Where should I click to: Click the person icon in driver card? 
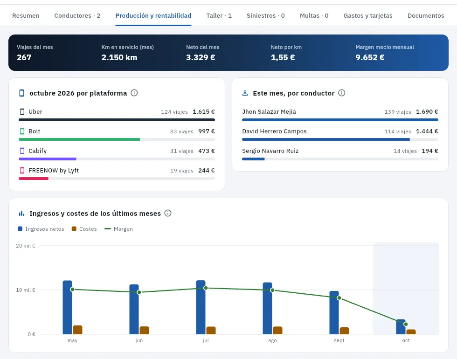245,93
